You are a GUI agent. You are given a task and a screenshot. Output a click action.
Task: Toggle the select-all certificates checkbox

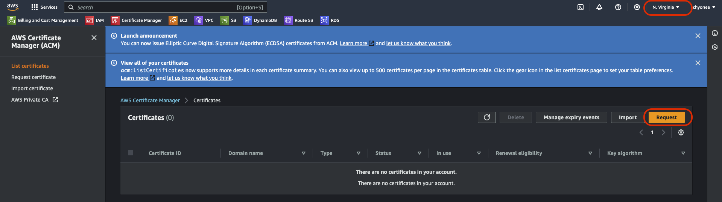pos(131,153)
